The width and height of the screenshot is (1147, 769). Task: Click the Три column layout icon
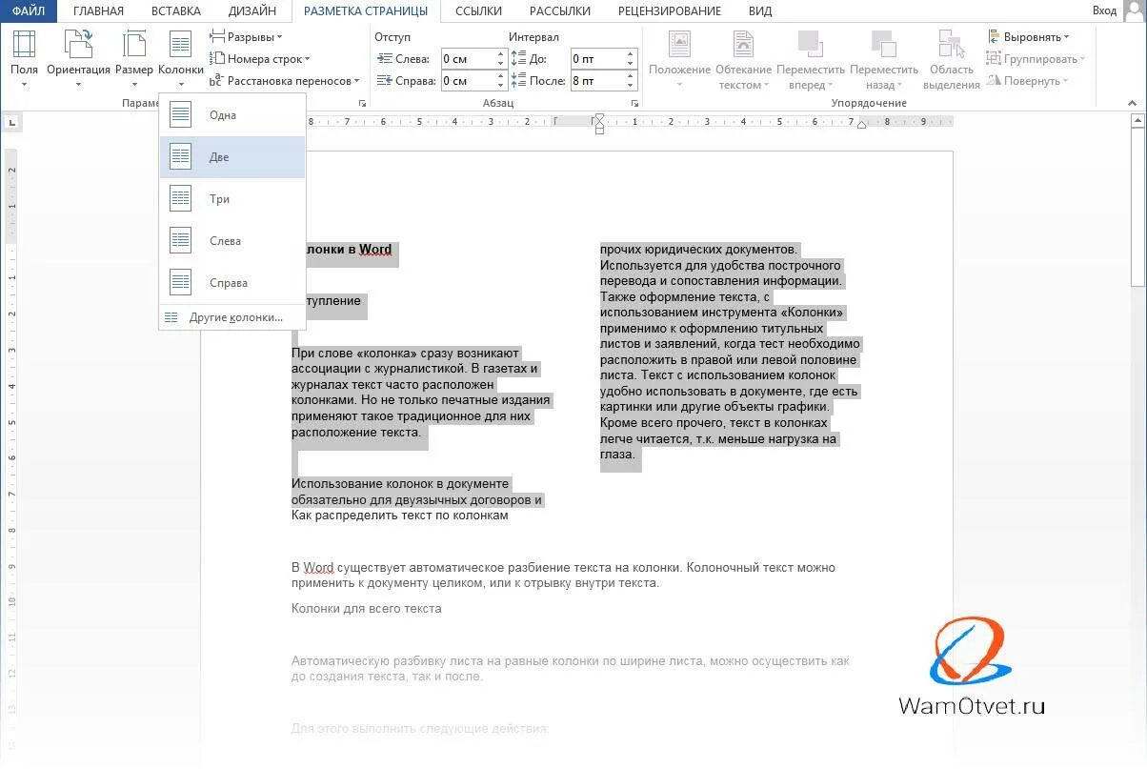181,199
